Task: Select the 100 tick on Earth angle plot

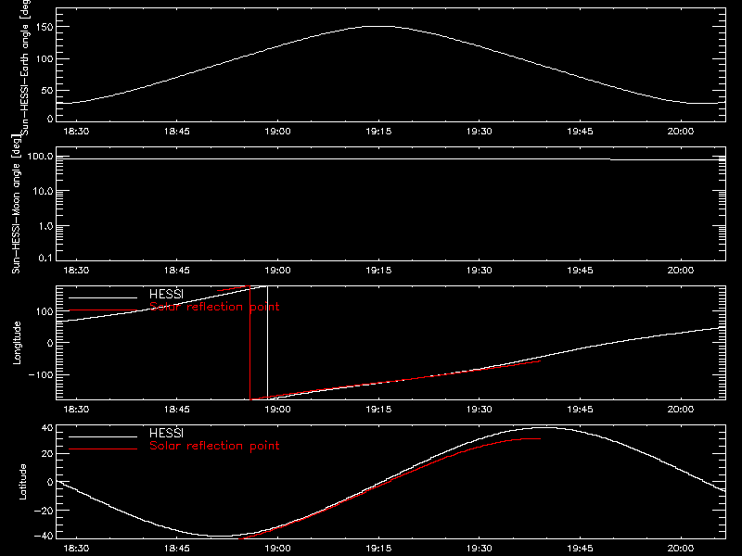Action: coord(45,58)
